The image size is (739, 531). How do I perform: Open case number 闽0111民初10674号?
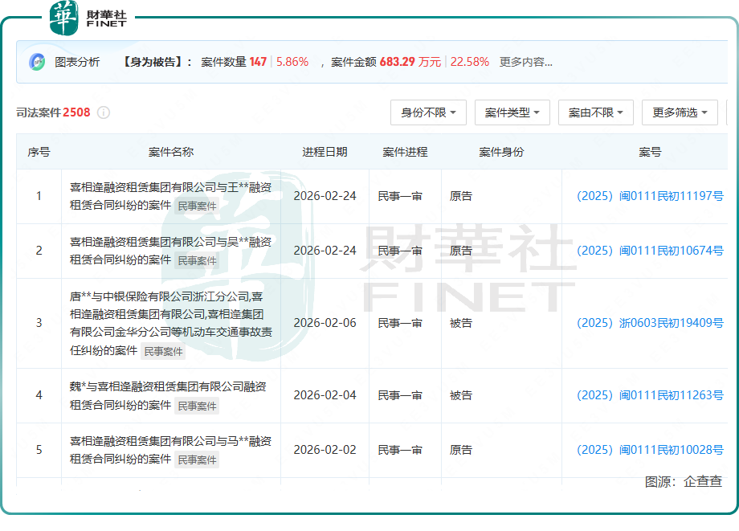650,251
